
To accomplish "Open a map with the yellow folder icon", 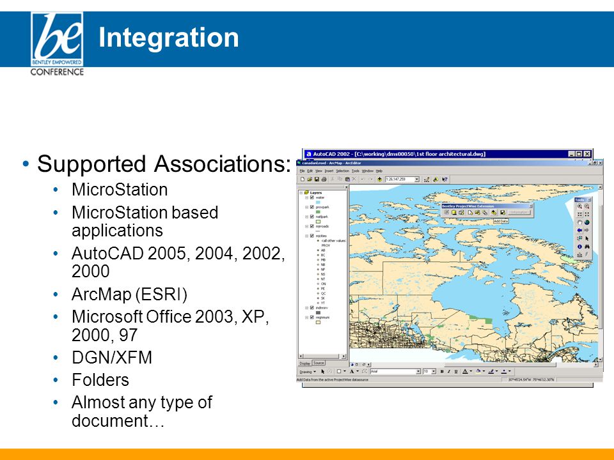I will [x=310, y=180].
